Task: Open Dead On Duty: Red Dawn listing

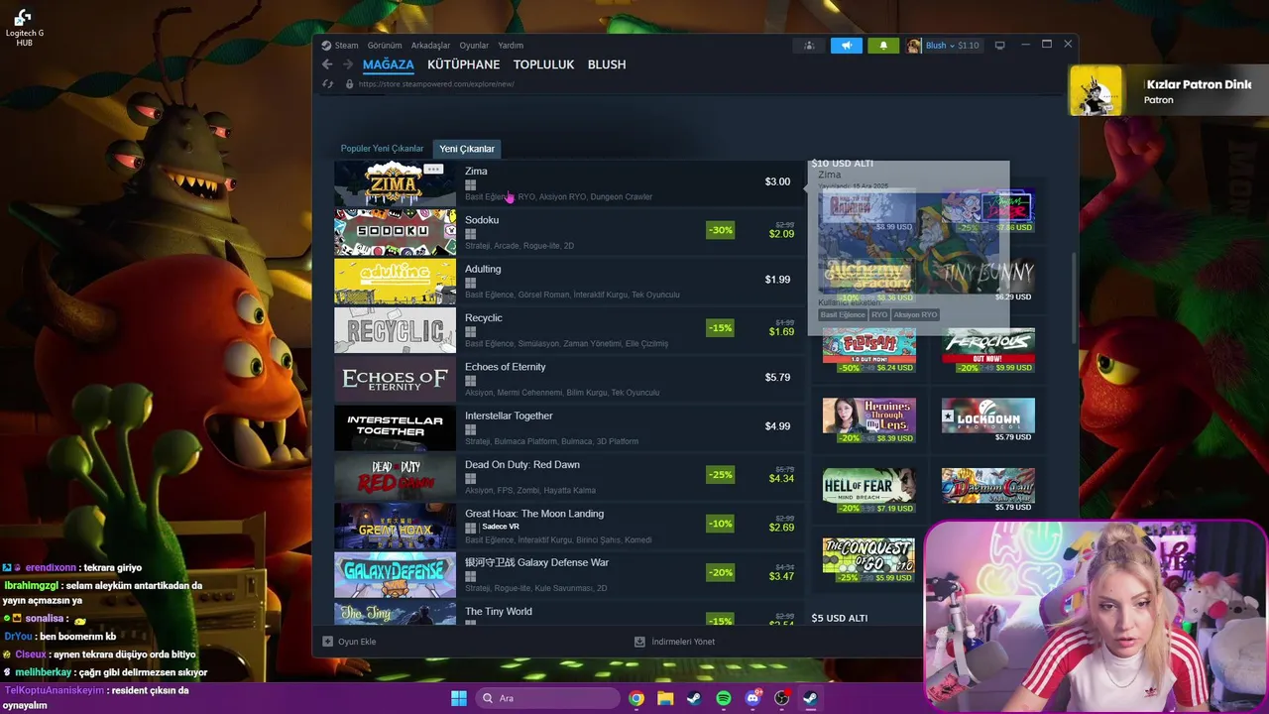Action: point(569,477)
